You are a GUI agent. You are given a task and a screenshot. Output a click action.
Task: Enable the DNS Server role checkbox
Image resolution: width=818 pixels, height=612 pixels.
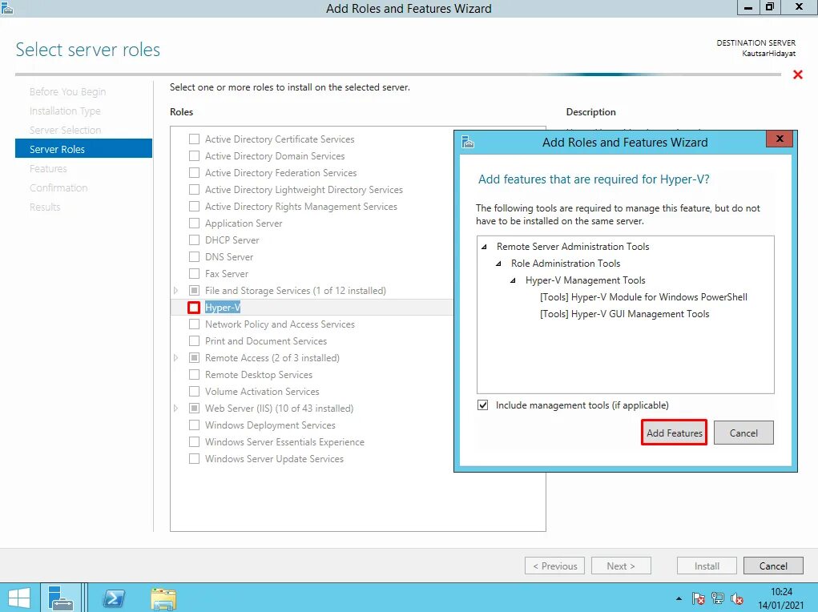pyautogui.click(x=194, y=256)
